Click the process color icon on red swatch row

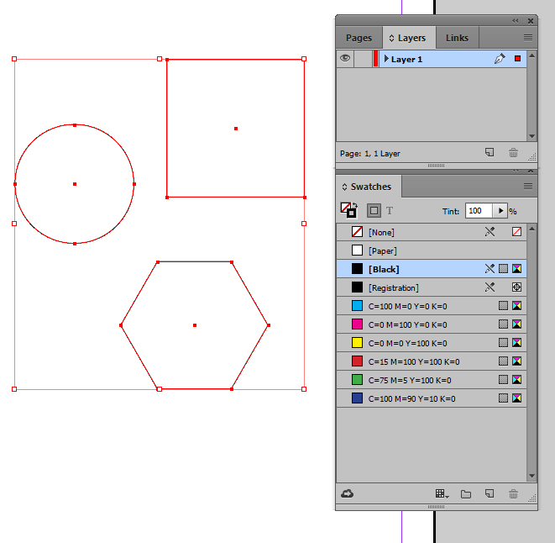point(503,361)
